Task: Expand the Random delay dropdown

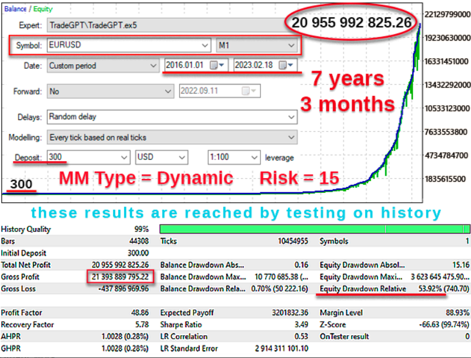Action: 291,117
